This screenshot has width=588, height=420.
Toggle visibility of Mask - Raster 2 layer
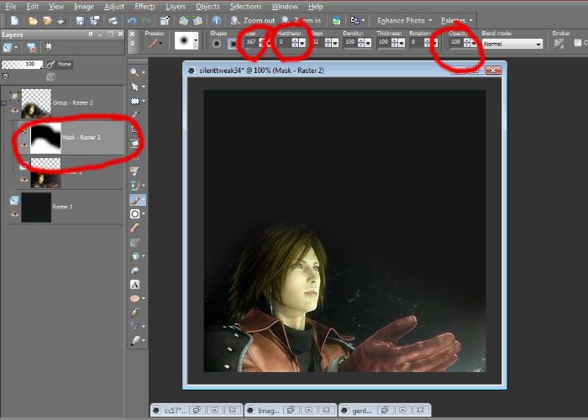pos(24,144)
